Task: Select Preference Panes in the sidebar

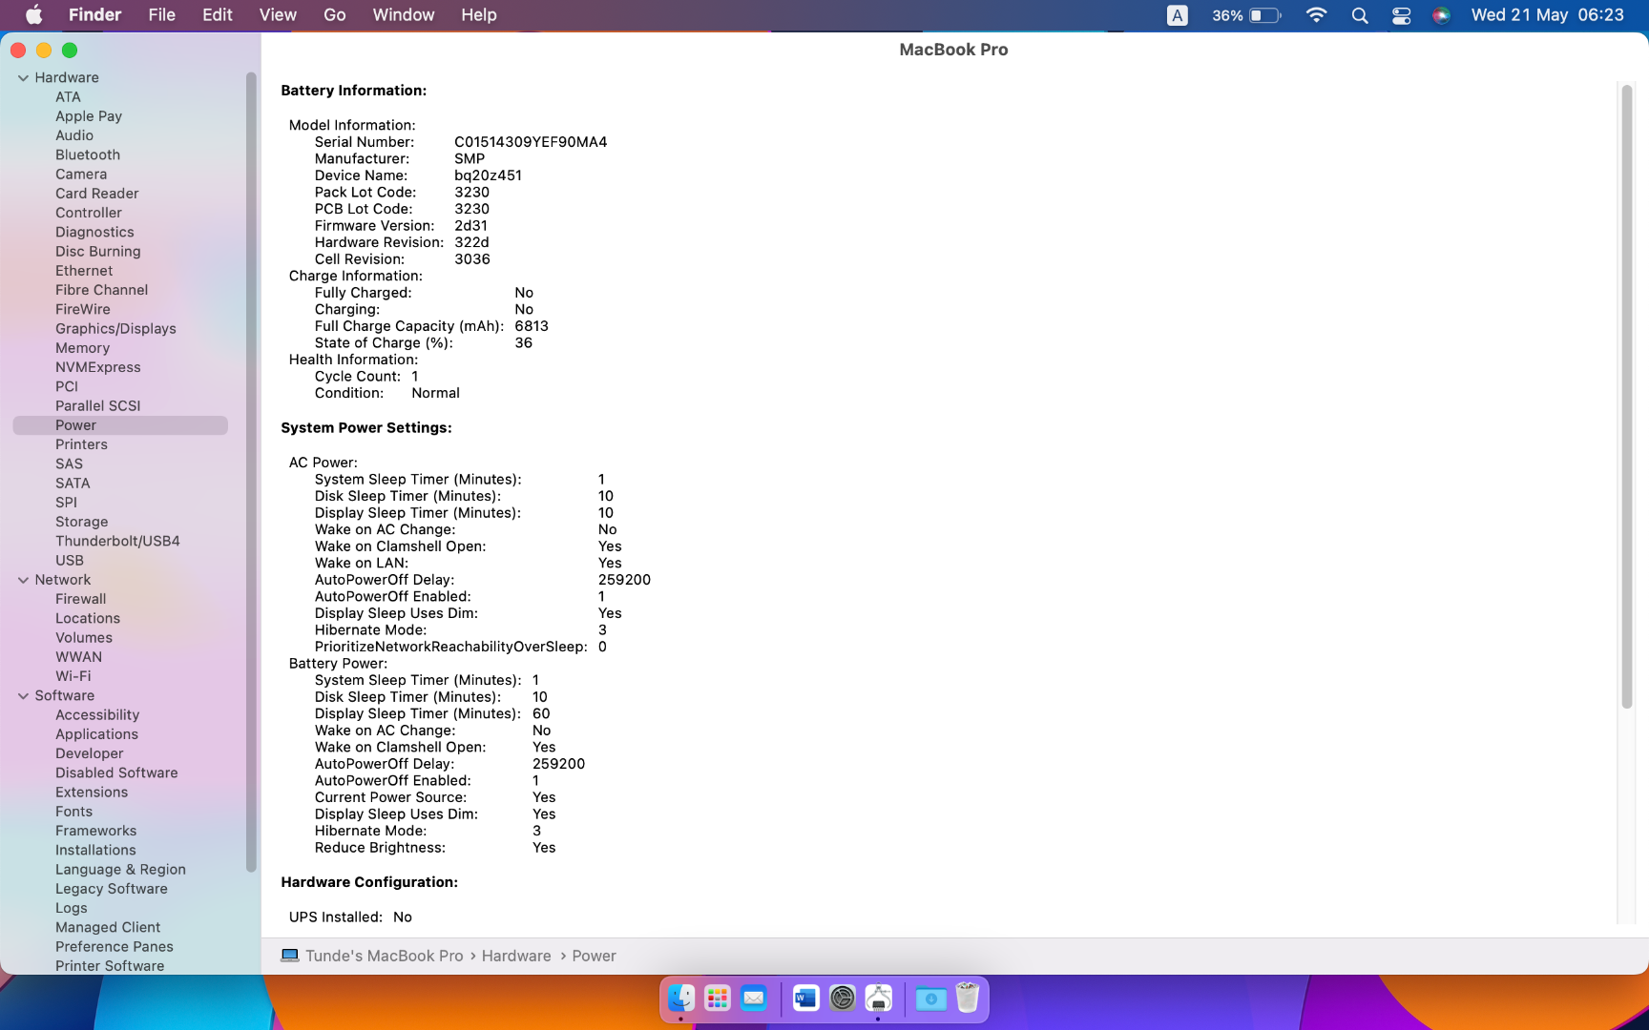Action: (115, 947)
